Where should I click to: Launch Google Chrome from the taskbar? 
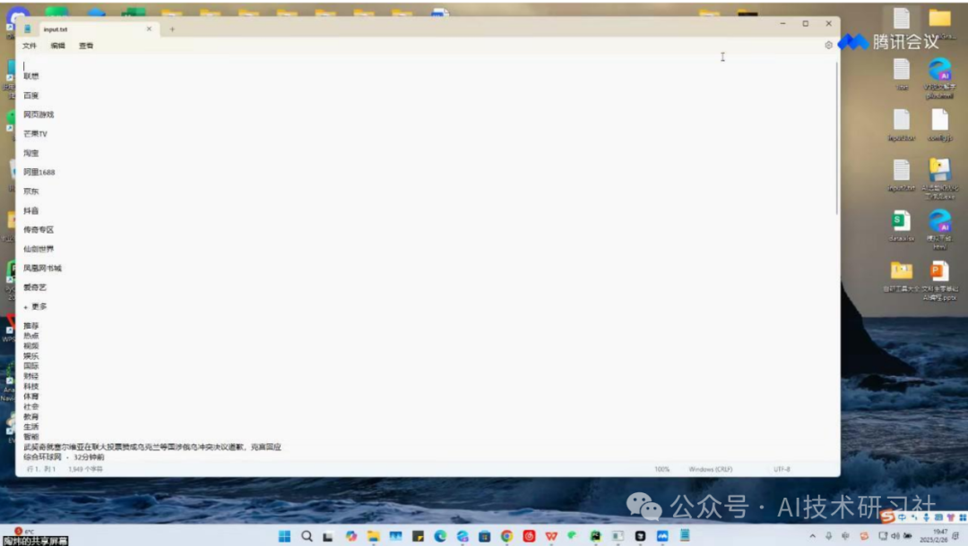(x=506, y=536)
